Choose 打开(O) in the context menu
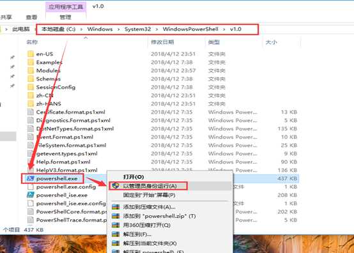 pyautogui.click(x=134, y=177)
